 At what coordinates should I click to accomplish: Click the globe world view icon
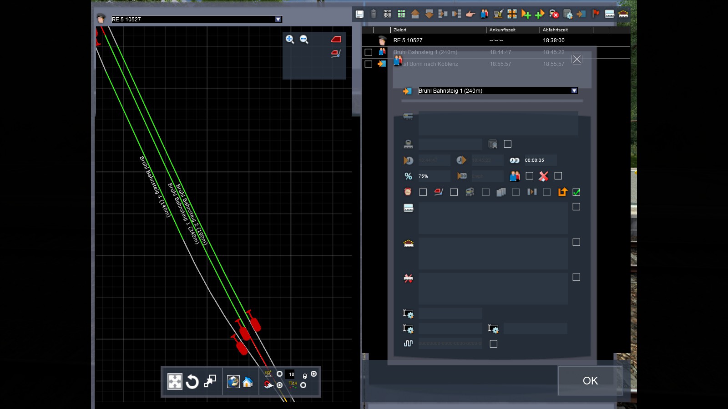(233, 382)
